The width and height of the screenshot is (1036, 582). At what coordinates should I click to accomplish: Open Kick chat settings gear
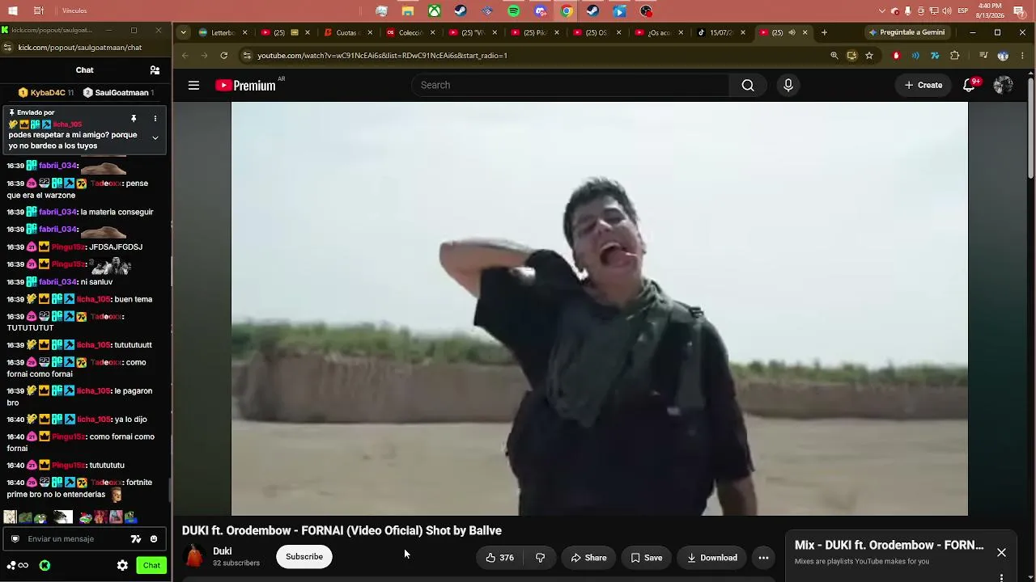(x=122, y=566)
